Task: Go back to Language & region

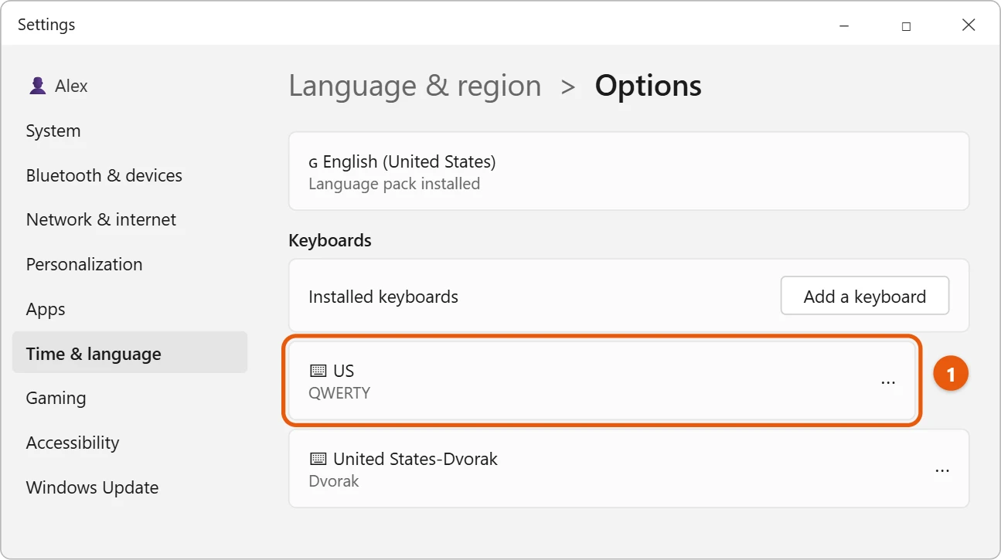Action: 415,86
